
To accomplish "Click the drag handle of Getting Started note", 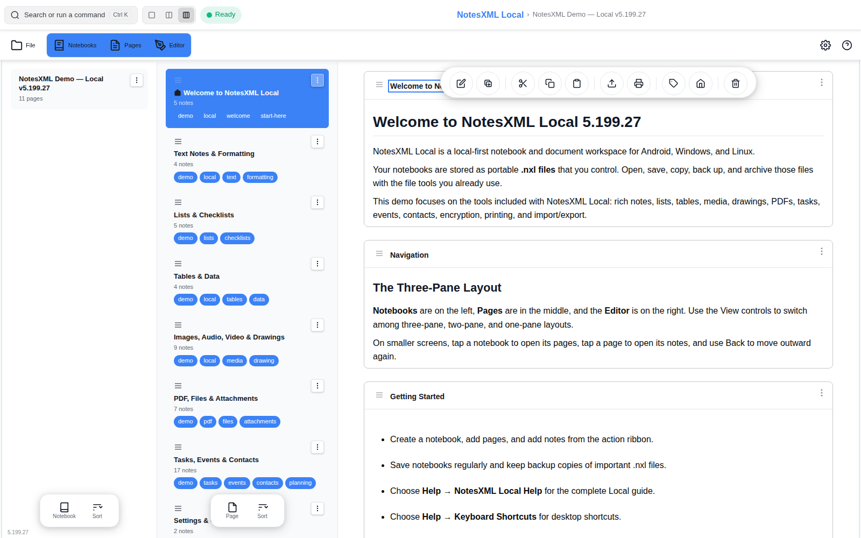I will [x=379, y=395].
